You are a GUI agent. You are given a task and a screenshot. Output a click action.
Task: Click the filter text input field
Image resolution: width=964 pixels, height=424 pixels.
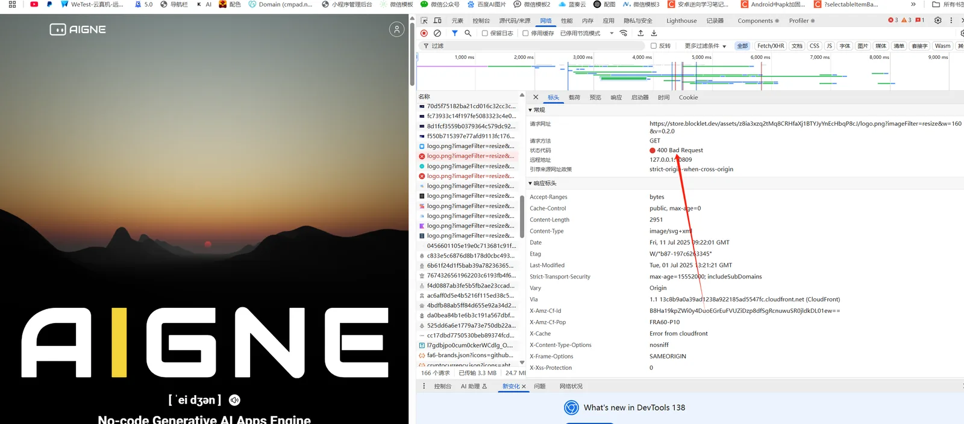pyautogui.click(x=533, y=46)
